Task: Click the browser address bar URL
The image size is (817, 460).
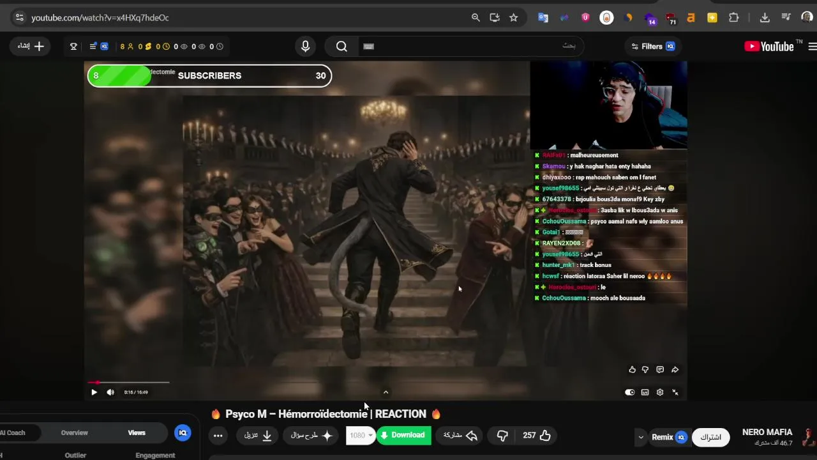Action: [x=100, y=18]
